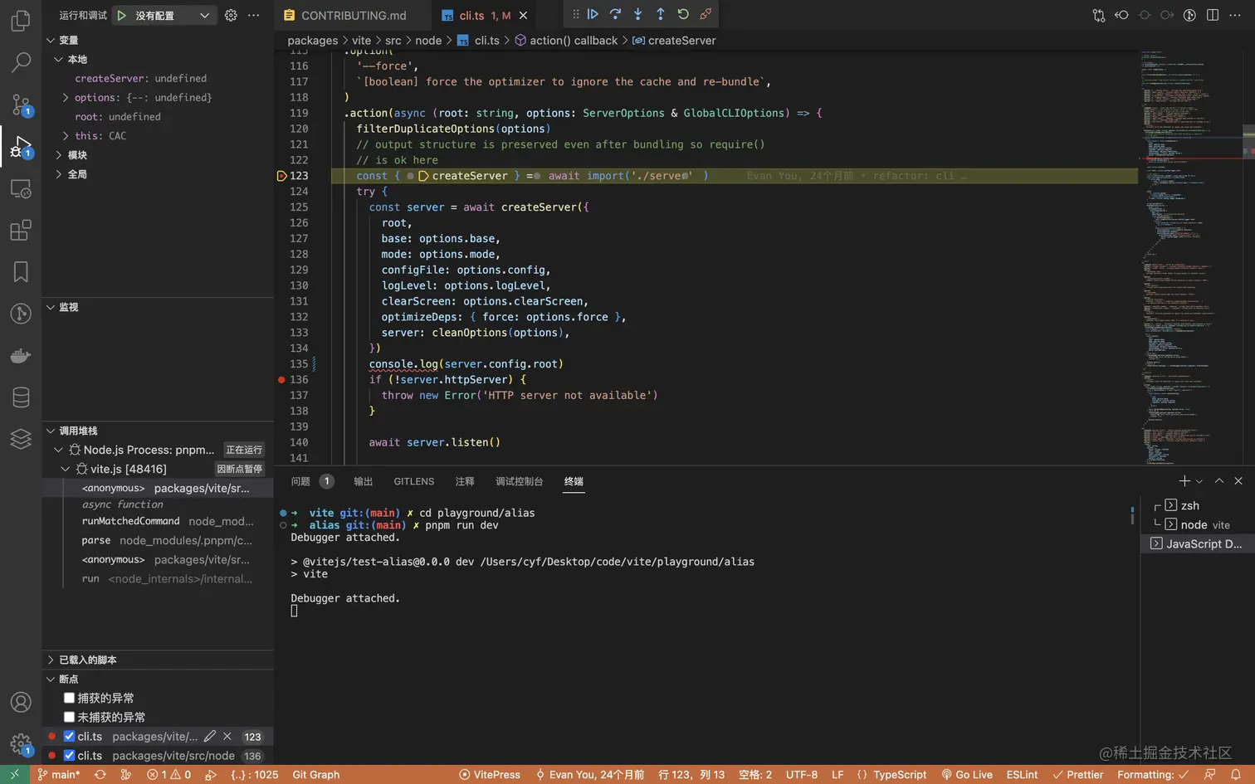Restart the debug session

[682, 14]
